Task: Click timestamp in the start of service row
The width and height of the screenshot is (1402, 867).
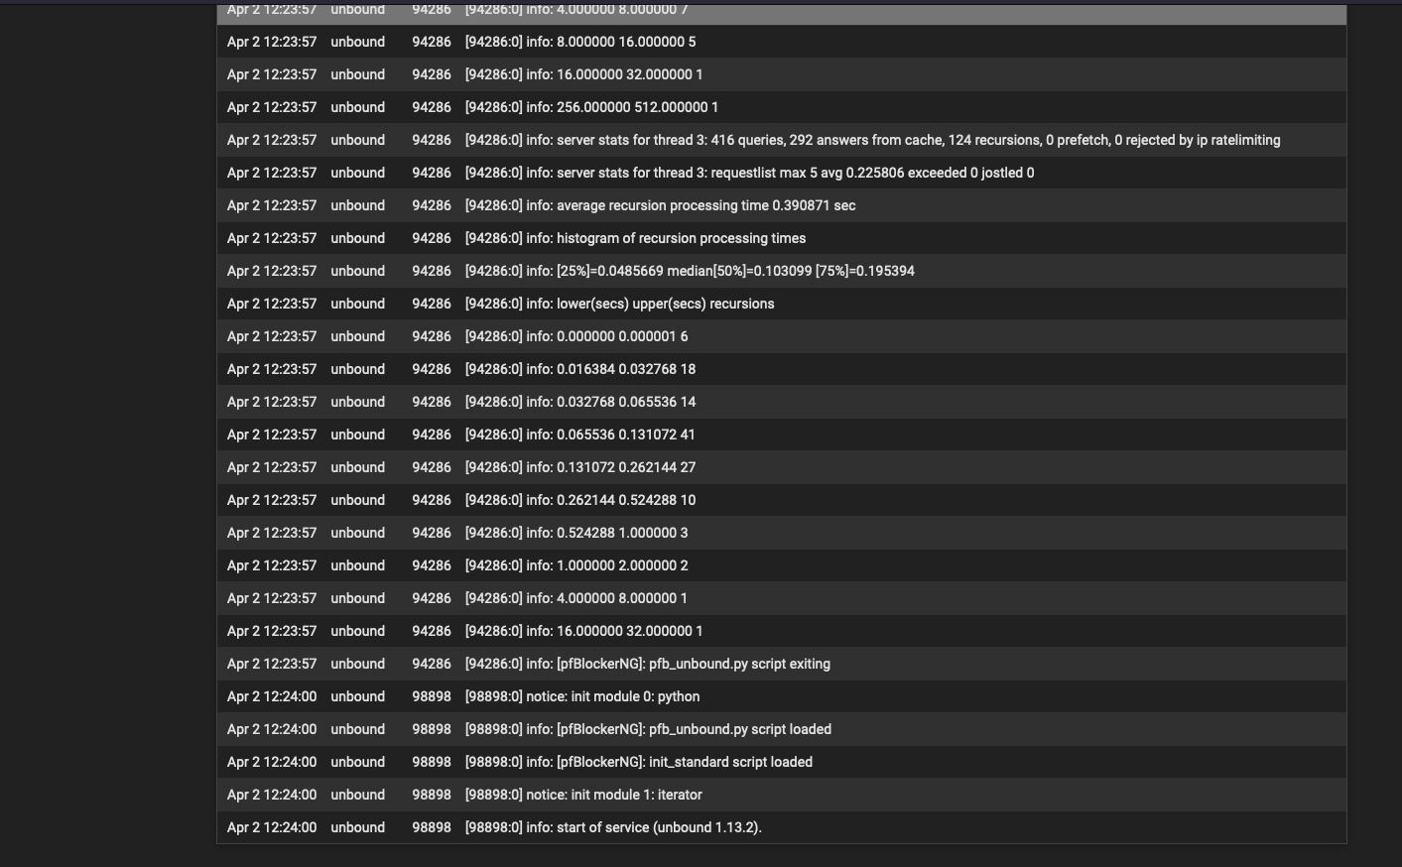Action: pos(272,827)
